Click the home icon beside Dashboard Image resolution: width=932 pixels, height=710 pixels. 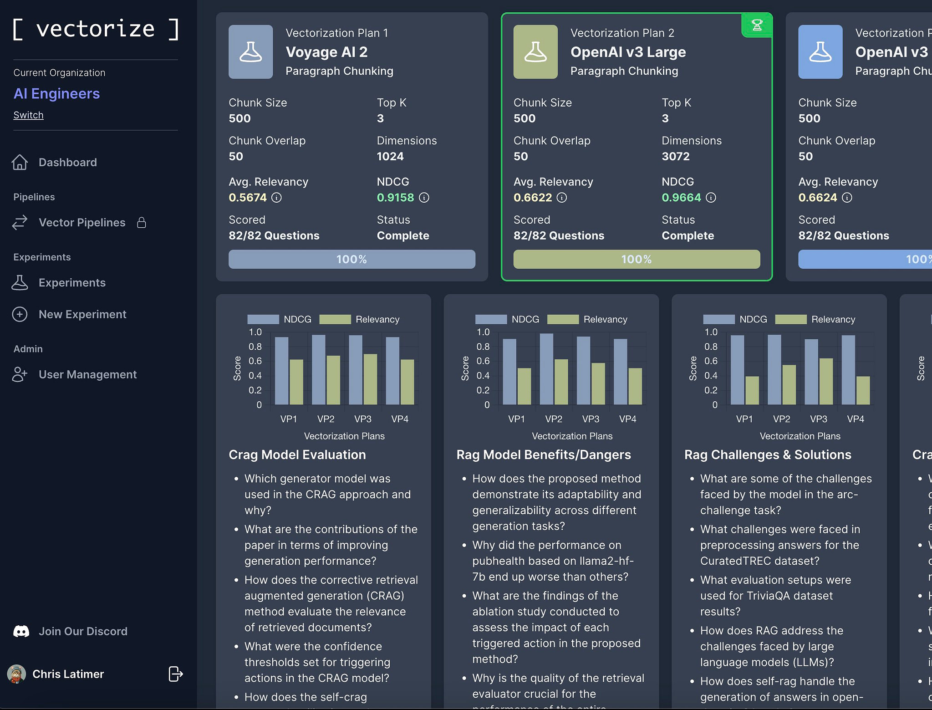(20, 162)
